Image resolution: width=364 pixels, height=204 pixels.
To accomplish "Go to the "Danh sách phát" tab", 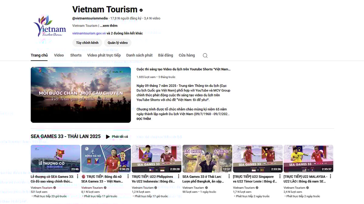I will [139, 55].
